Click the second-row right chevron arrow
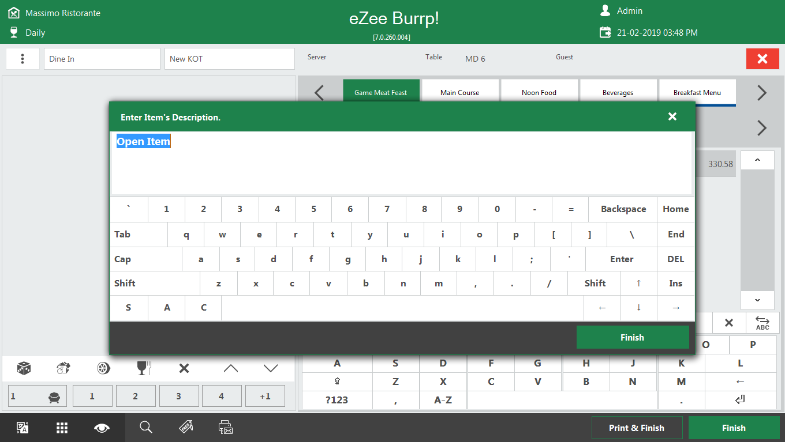 762,127
